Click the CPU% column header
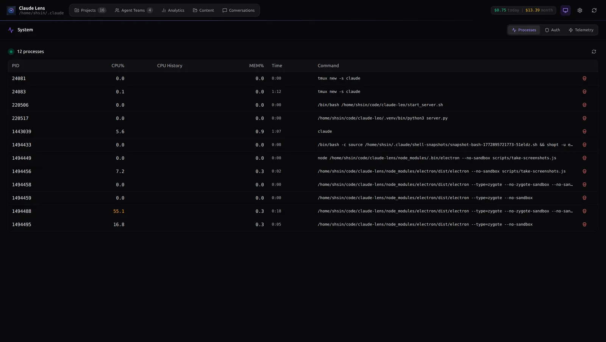The height and width of the screenshot is (342, 606). coord(117,66)
